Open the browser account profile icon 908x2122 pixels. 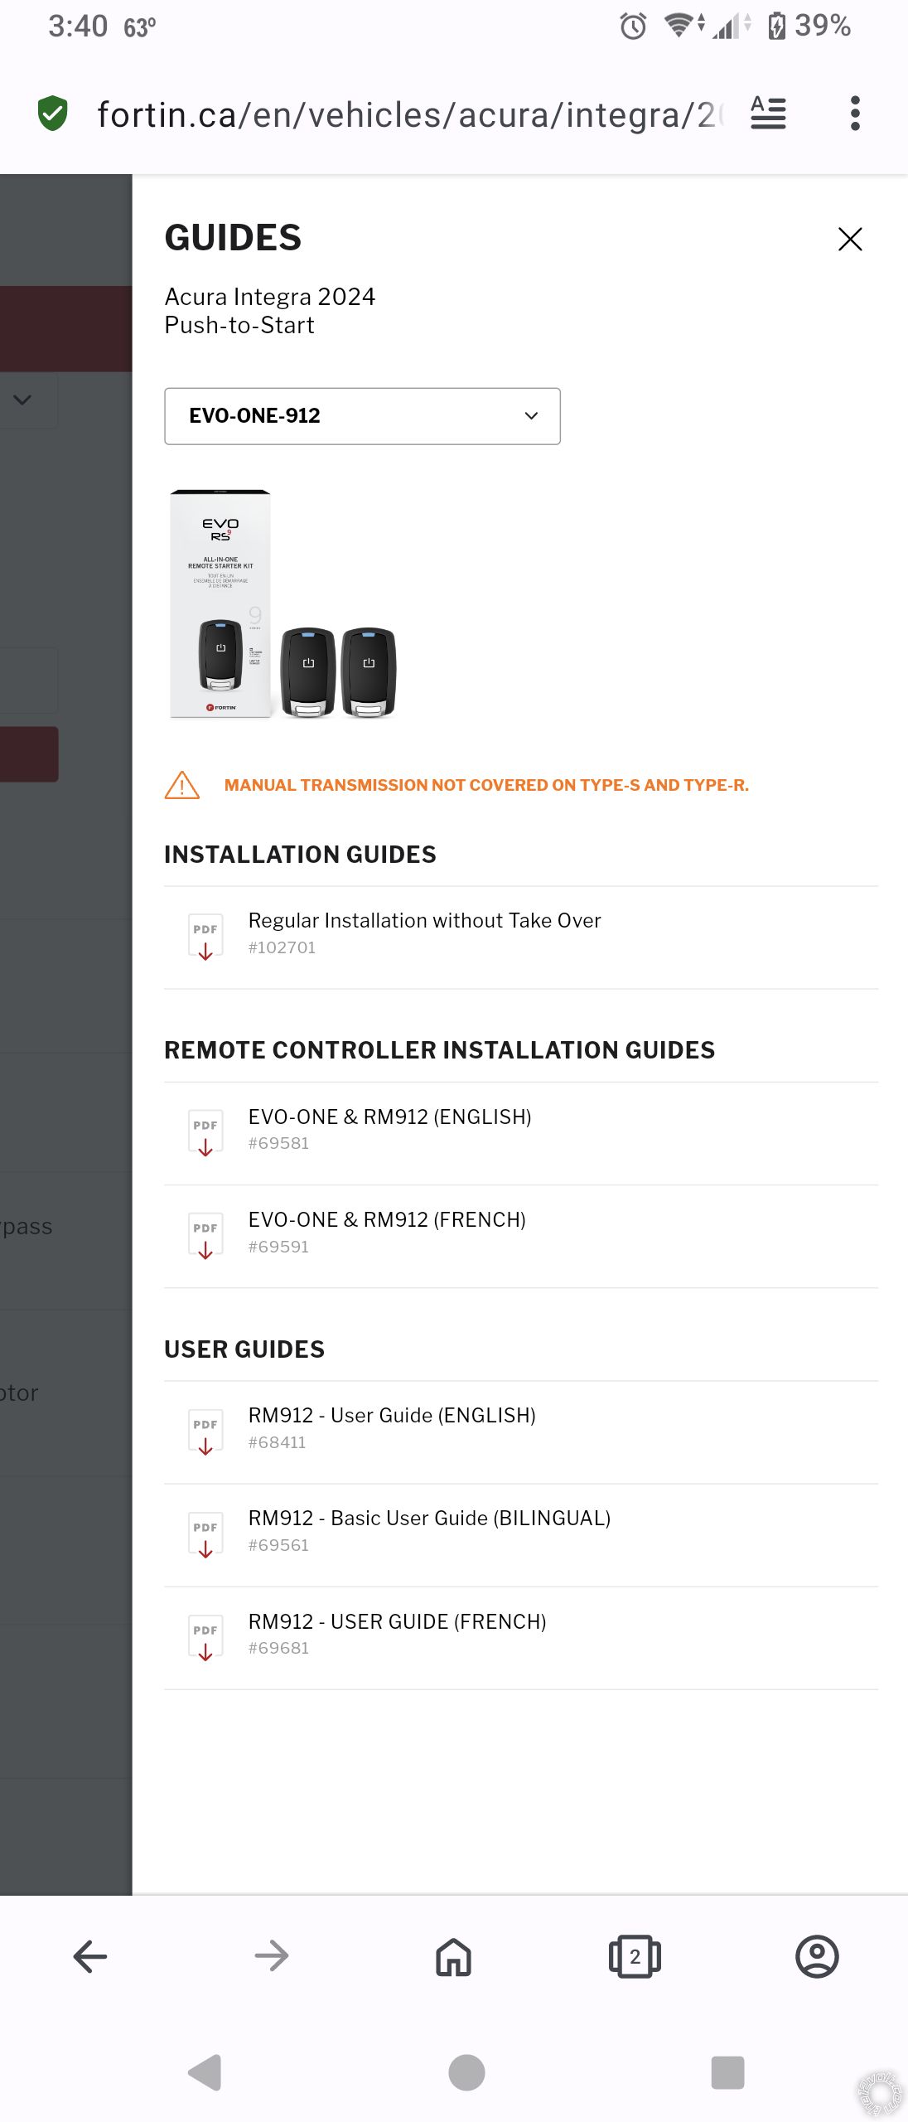coord(817,1956)
